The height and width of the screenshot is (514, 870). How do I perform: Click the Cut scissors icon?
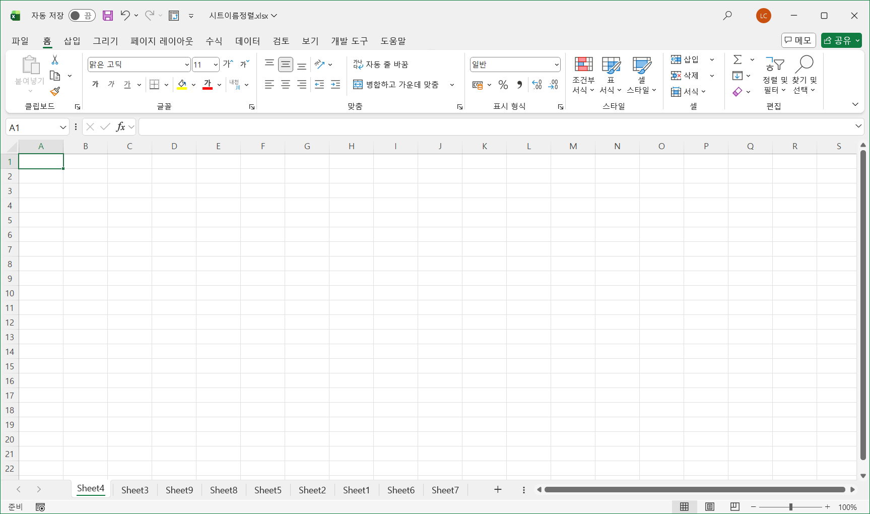pyautogui.click(x=55, y=60)
